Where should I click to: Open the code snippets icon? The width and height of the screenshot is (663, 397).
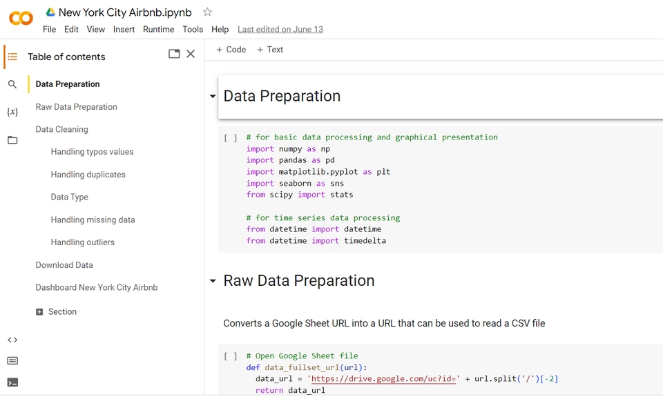12,340
